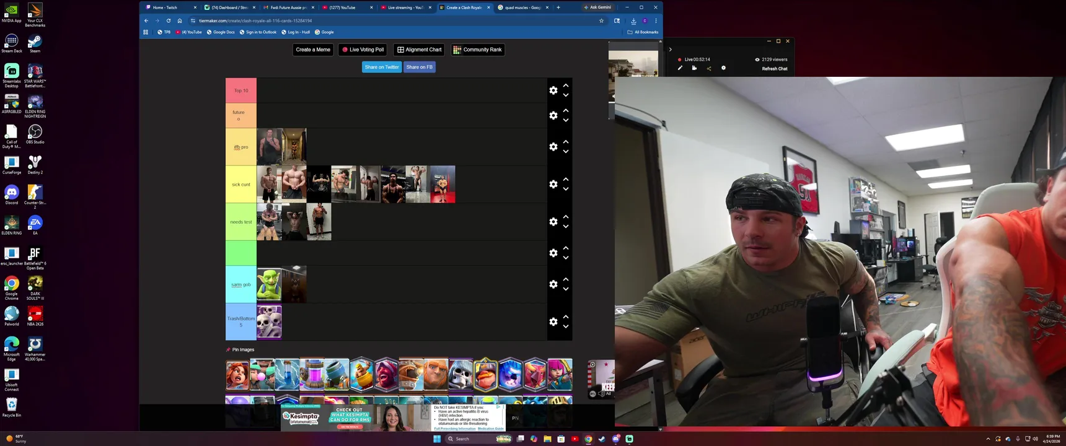Move Trash/Bottom 5 row down
This screenshot has height=446, width=1066.
click(566, 326)
